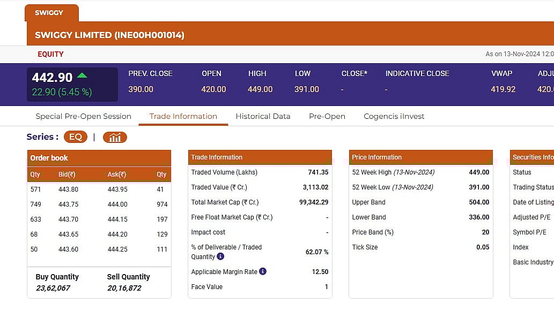Go to the Pre-Open tab
This screenshot has width=554, height=311.
click(x=327, y=116)
